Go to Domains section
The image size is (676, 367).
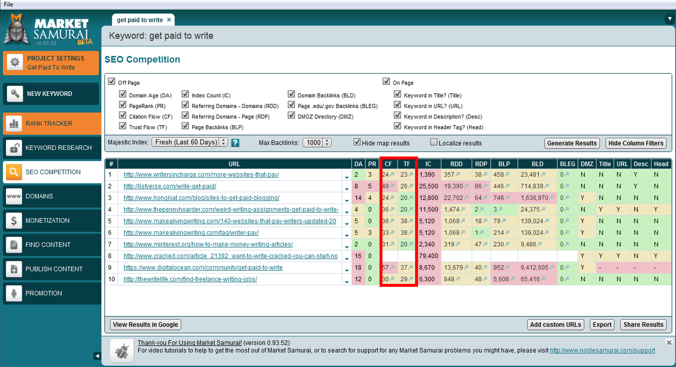point(52,196)
